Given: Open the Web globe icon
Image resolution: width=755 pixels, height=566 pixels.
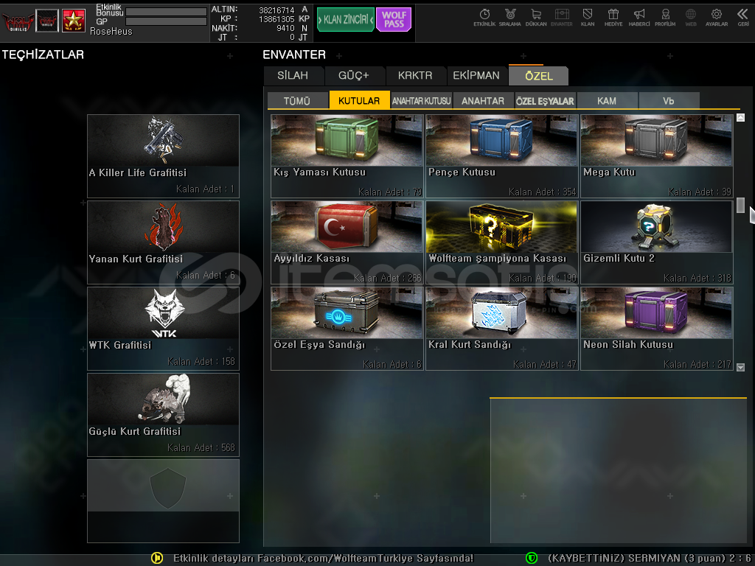Looking at the screenshot, I should click(x=690, y=18).
